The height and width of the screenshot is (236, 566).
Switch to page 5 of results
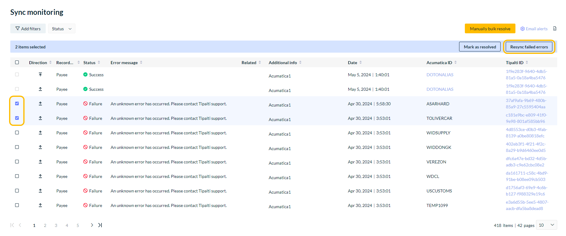(78, 225)
